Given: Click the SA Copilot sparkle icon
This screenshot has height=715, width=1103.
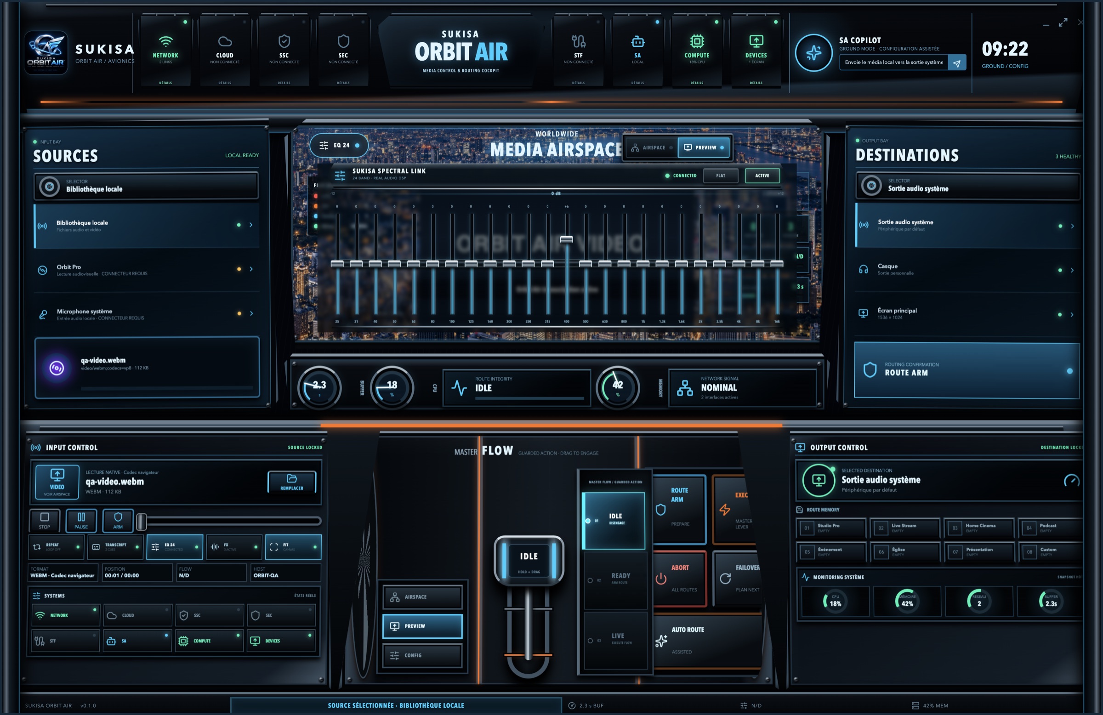Looking at the screenshot, I should pyautogui.click(x=814, y=53).
